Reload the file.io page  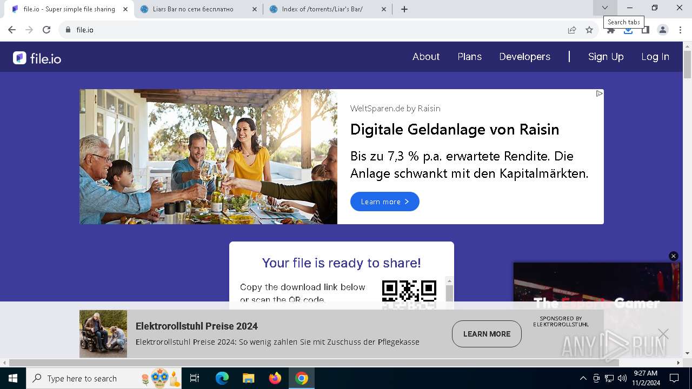[46, 30]
